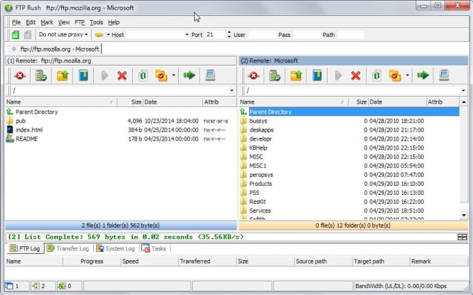Sort right pane by Attrib column
The width and height of the screenshot is (473, 295).
(443, 102)
